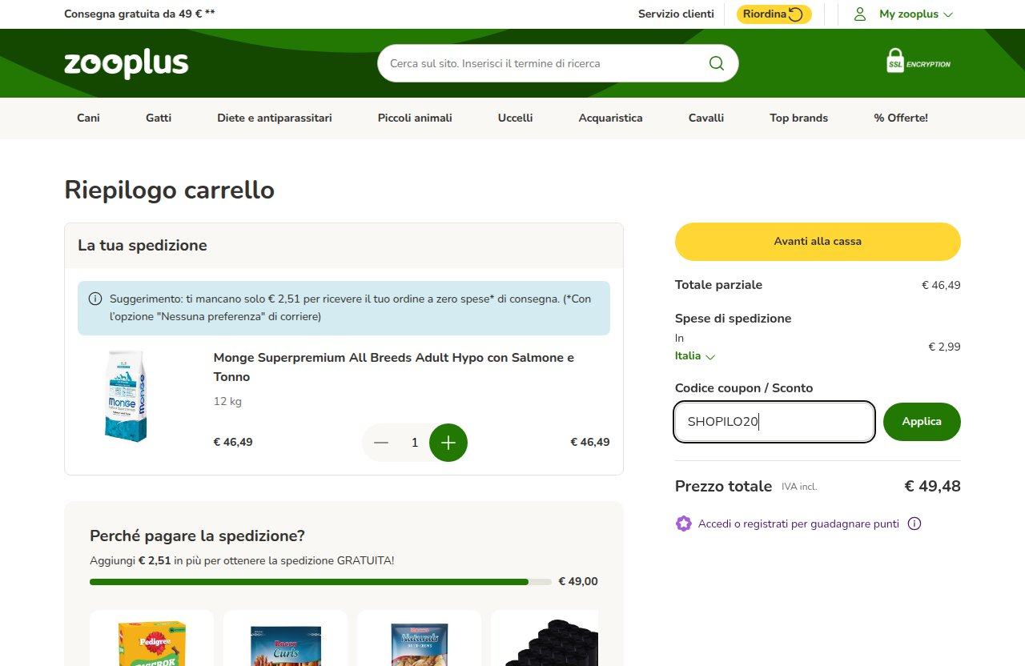Click the Riordina reorder button

click(774, 14)
